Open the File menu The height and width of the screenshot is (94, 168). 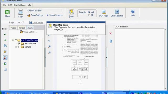tap(5, 5)
